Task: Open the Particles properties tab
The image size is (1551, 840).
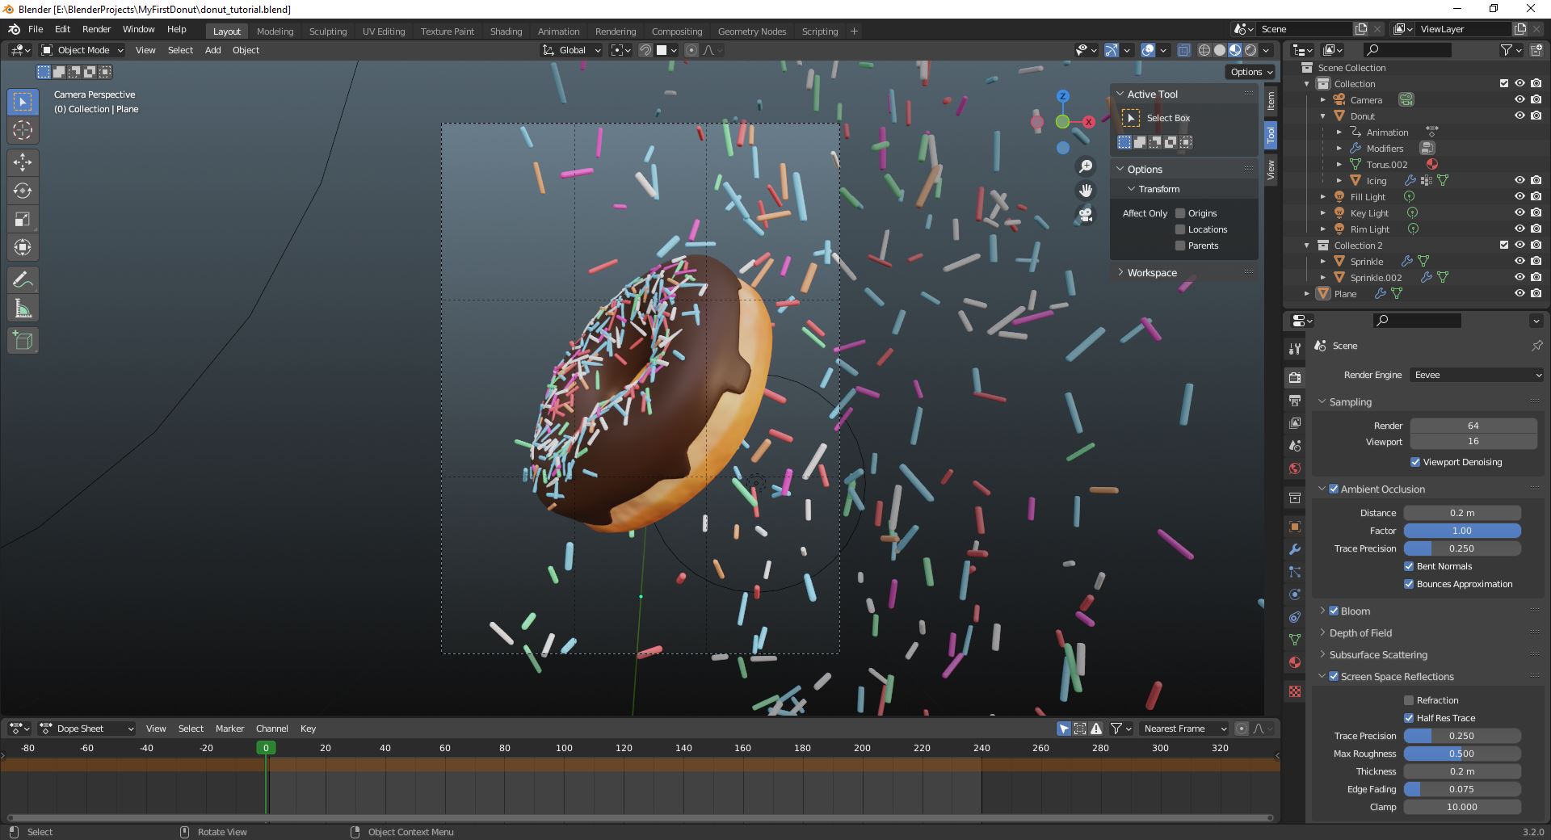Action: (1295, 572)
